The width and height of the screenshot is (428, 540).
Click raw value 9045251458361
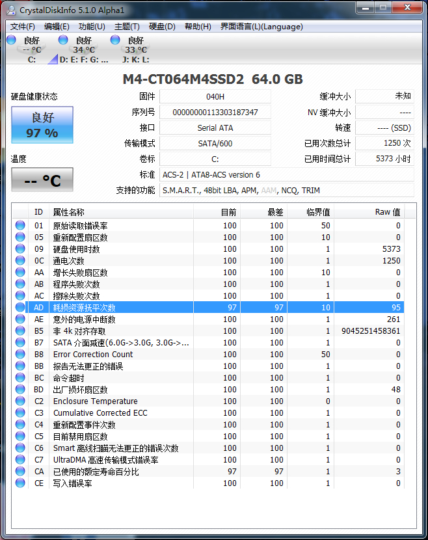pos(371,331)
